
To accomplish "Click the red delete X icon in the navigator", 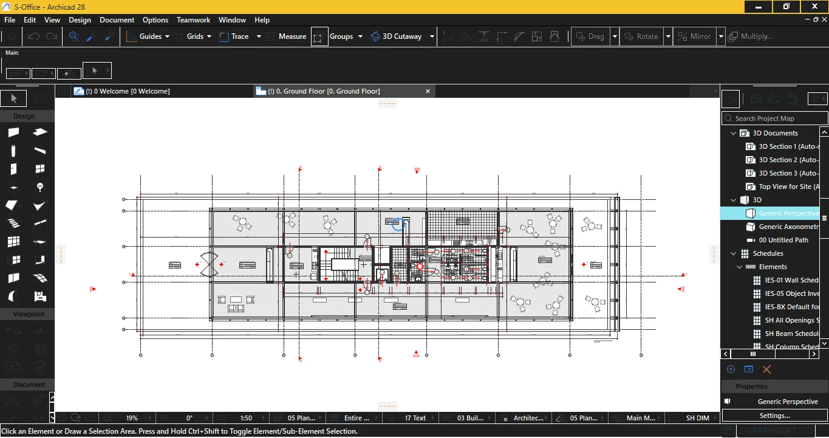I will point(766,369).
